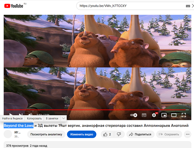The image size is (194, 148).
Task: Seek along the red progress bar
Action: (x=98, y=110)
